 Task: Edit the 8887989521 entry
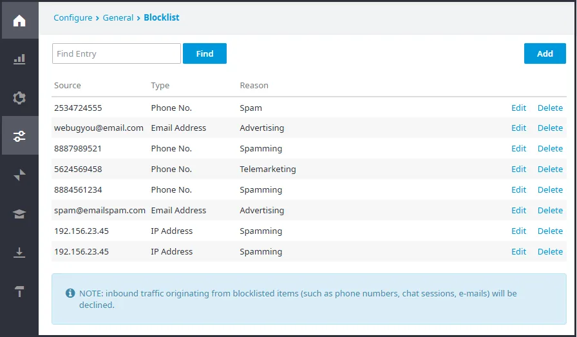coord(519,148)
